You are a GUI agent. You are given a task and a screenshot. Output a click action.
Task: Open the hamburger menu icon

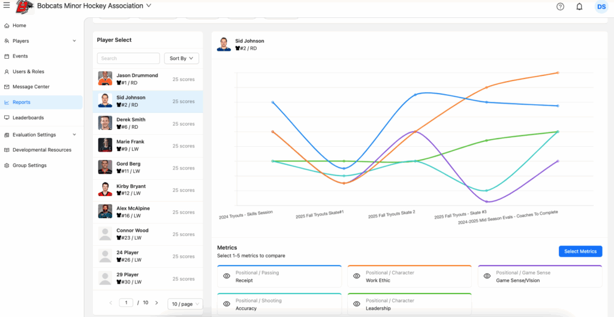[x=6, y=6]
